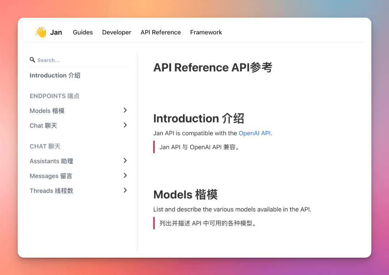
Task: Switch to the Developer tab
Action: click(x=117, y=32)
